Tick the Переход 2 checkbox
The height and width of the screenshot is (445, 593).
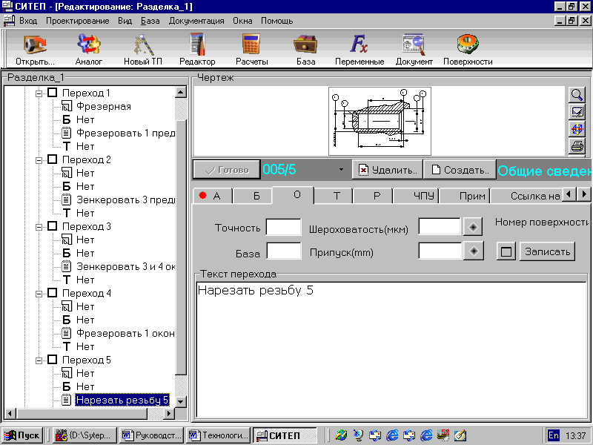(x=52, y=159)
